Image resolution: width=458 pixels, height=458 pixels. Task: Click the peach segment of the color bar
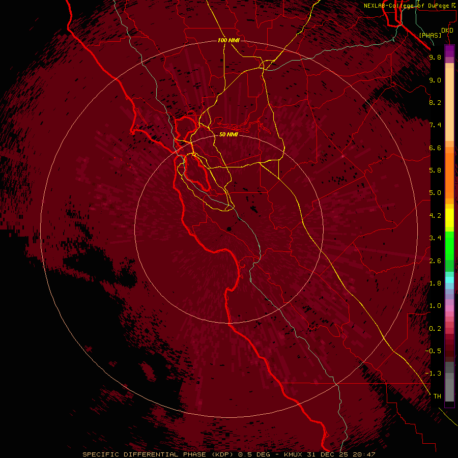tap(449, 104)
